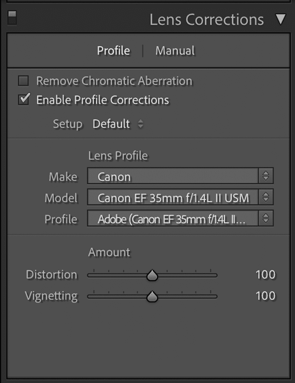
Task: Click the Make field arrow icon
Action: point(266,176)
